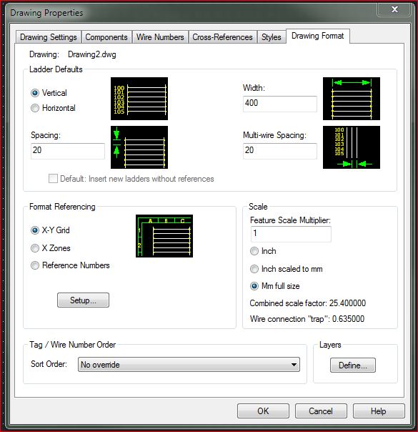Image resolution: width=418 pixels, height=432 pixels.
Task: Click the Feature Scale Multiplier field
Action: pyautogui.click(x=291, y=234)
